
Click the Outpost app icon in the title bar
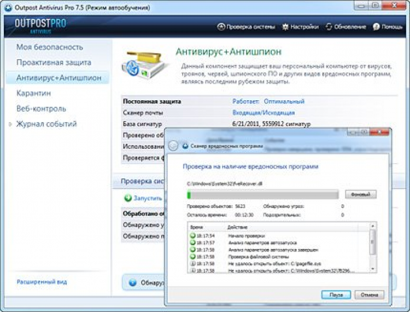[x=8, y=8]
